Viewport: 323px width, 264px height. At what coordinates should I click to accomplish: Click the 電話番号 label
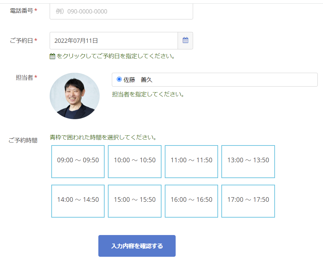click(x=21, y=11)
